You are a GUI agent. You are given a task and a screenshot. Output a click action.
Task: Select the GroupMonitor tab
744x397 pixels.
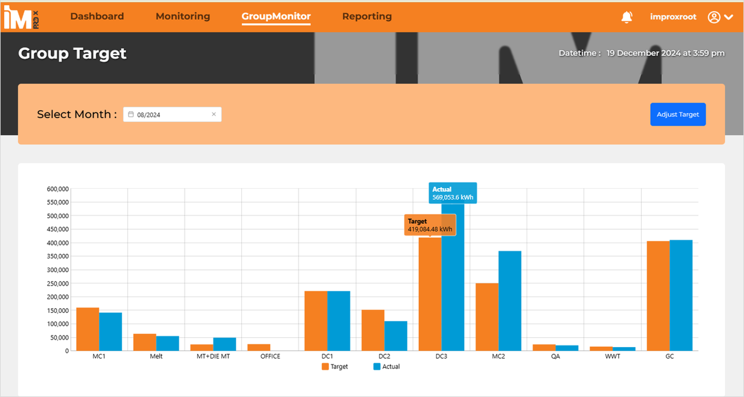click(x=276, y=16)
